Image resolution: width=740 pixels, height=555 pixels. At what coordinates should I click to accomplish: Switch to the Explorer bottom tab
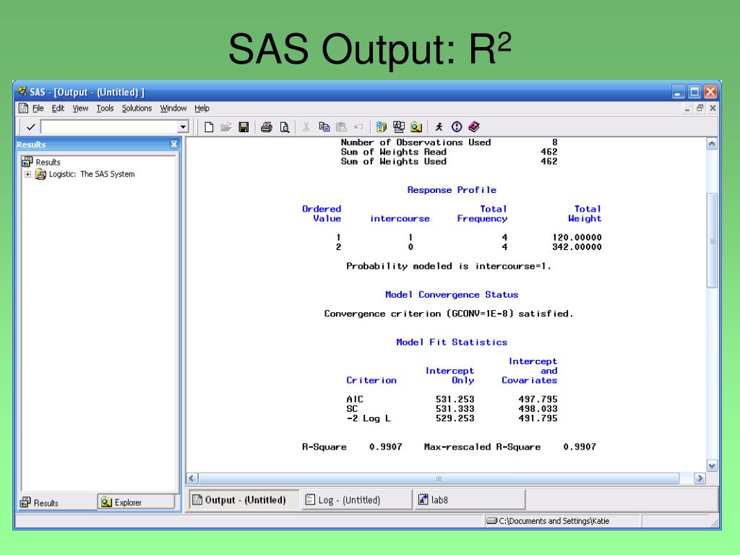[x=136, y=503]
